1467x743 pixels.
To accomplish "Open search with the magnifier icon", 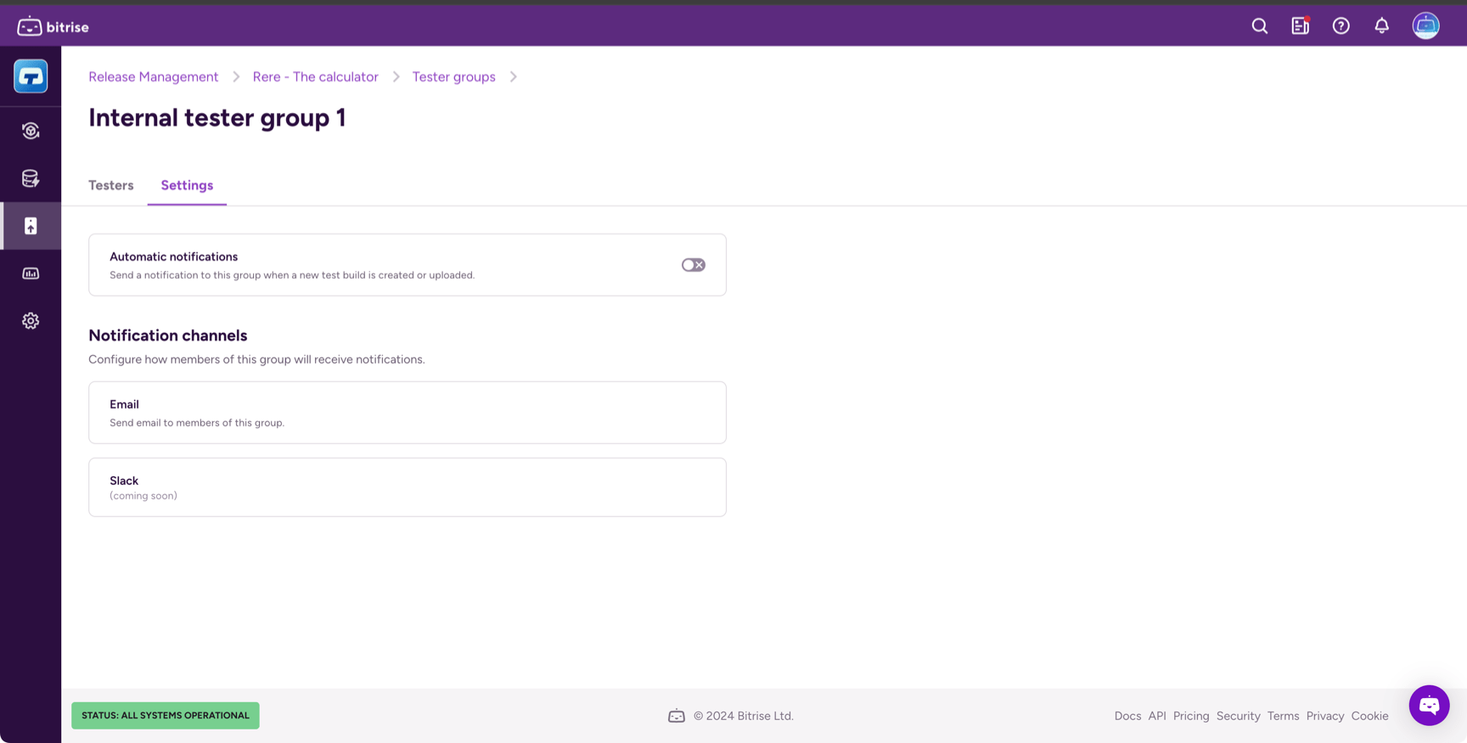I will coord(1260,26).
